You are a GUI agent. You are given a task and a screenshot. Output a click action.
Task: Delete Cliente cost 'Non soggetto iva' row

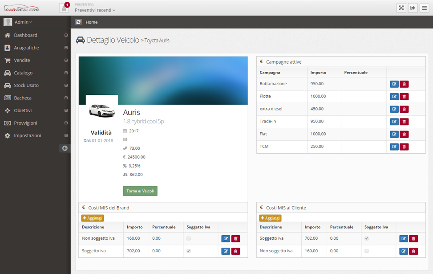pyautogui.click(x=413, y=251)
